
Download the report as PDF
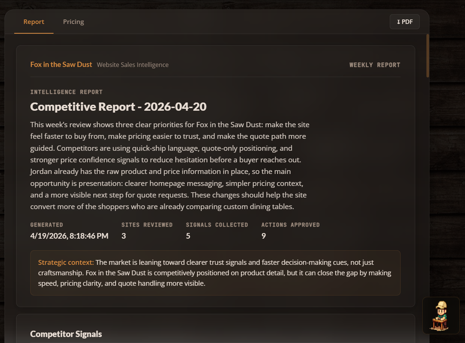click(x=404, y=22)
